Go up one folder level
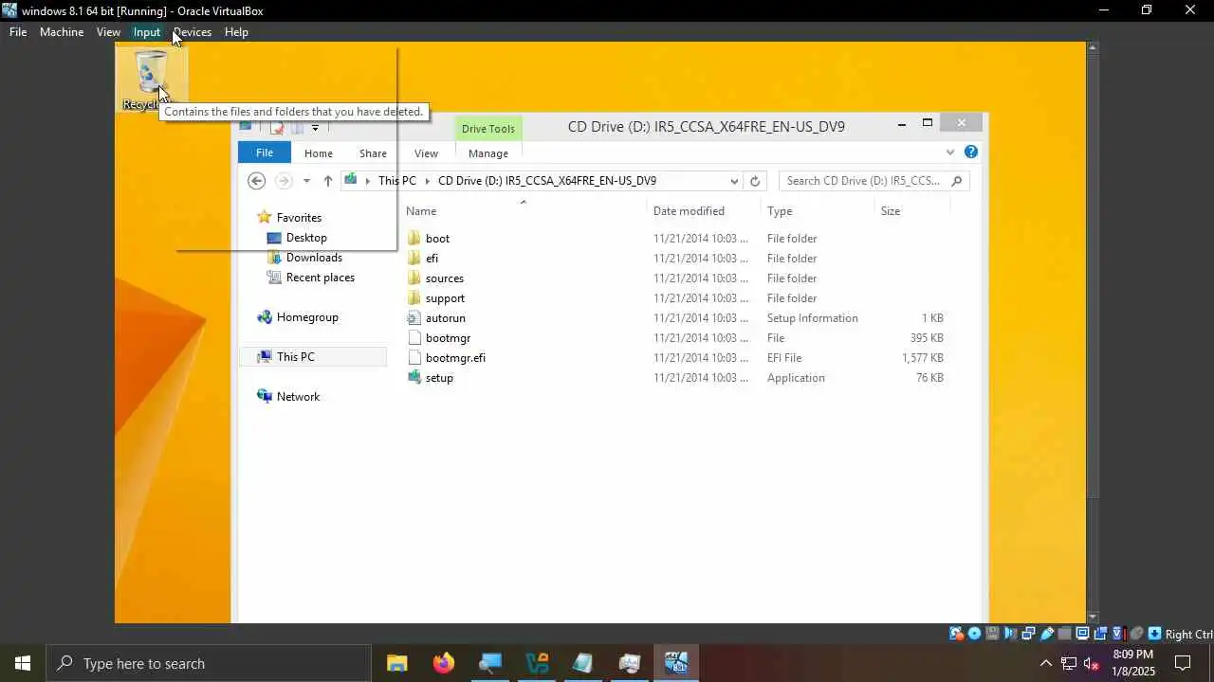Image resolution: width=1214 pixels, height=682 pixels. point(328,181)
